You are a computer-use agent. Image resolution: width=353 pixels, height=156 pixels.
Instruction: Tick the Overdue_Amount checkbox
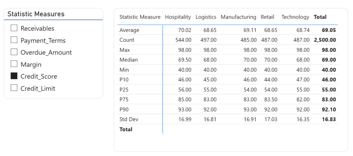[14, 52]
